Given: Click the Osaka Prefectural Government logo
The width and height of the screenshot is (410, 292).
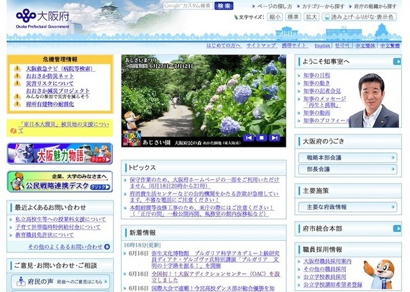Looking at the screenshot, I should 43,19.
